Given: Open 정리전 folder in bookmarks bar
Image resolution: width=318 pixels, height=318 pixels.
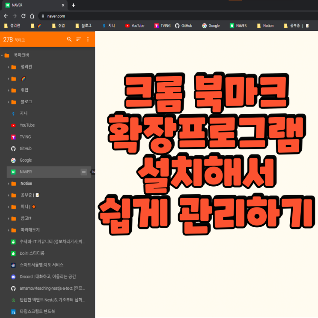Looking at the screenshot, I should coord(12,26).
